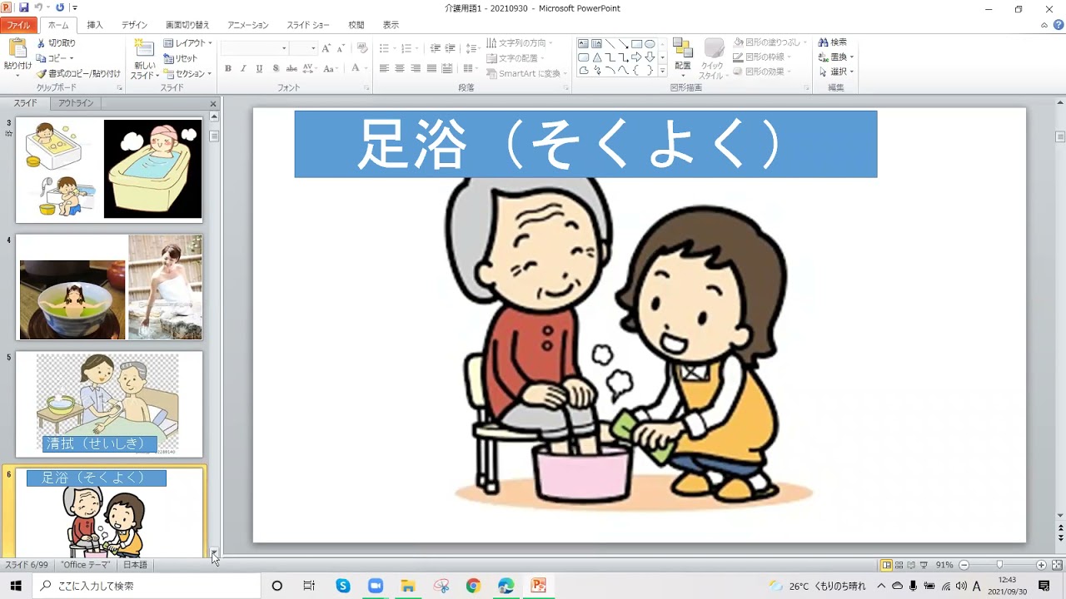This screenshot has height=599, width=1066.
Task: Open the 選択 (Select) dropdown
Action: [x=836, y=72]
